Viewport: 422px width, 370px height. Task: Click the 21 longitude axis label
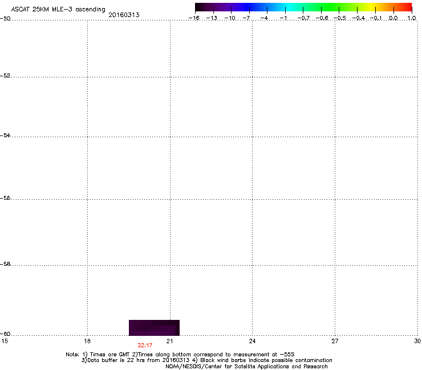coord(169,341)
